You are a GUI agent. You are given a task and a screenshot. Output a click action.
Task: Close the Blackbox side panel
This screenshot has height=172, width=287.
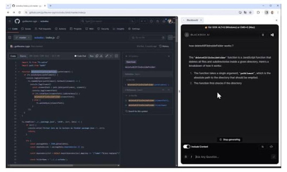click(276, 20)
